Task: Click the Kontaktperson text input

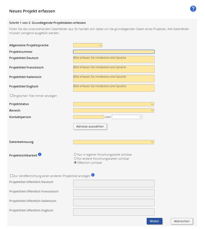Action: 88,117
